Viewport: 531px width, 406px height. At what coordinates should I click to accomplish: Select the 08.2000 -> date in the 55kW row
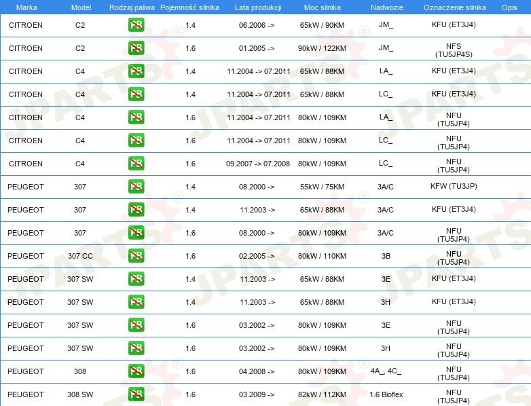257,187
